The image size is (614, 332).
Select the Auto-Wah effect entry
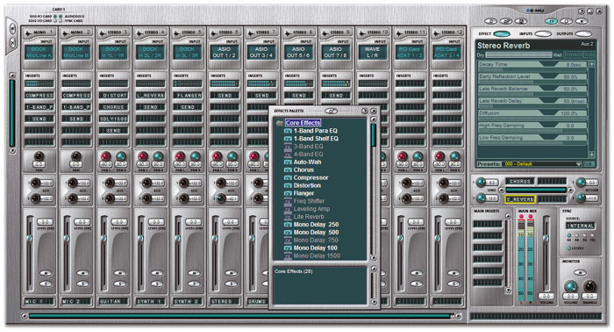click(x=307, y=162)
